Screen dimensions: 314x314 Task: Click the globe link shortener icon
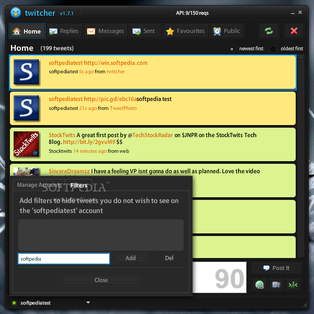(x=260, y=284)
